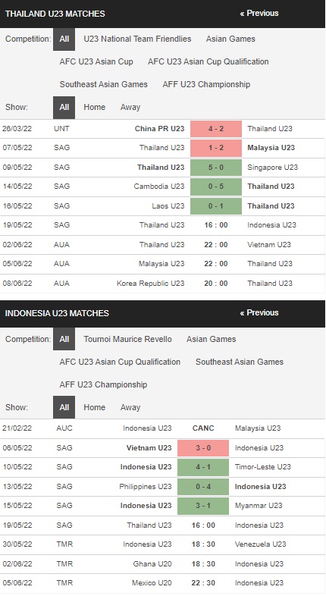Click 22 : 30 kickoff for Mexico U20 match
The image size is (326, 596).
click(x=203, y=582)
